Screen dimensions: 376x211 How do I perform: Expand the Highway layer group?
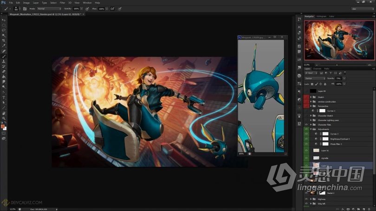311,199
